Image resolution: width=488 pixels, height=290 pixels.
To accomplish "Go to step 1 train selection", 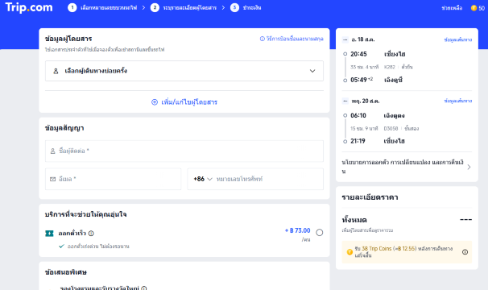I will point(102,8).
